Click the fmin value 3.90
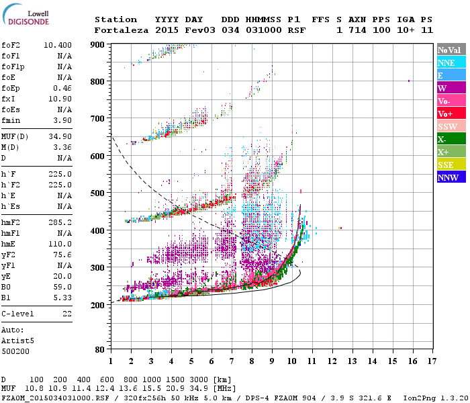This screenshot has height=403, width=470. 62,120
